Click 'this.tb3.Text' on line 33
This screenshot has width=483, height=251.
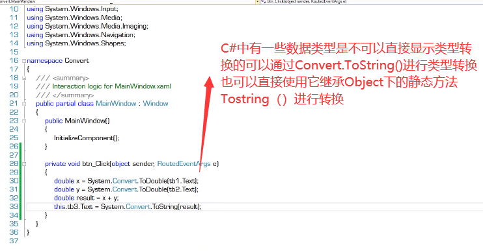click(x=74, y=206)
